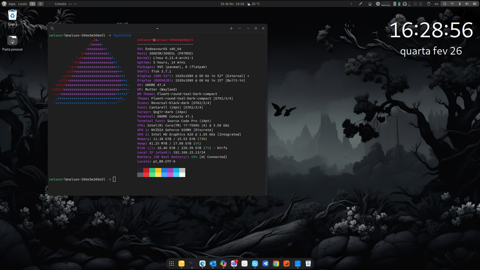Launch Copilot from the dock

tap(223, 263)
